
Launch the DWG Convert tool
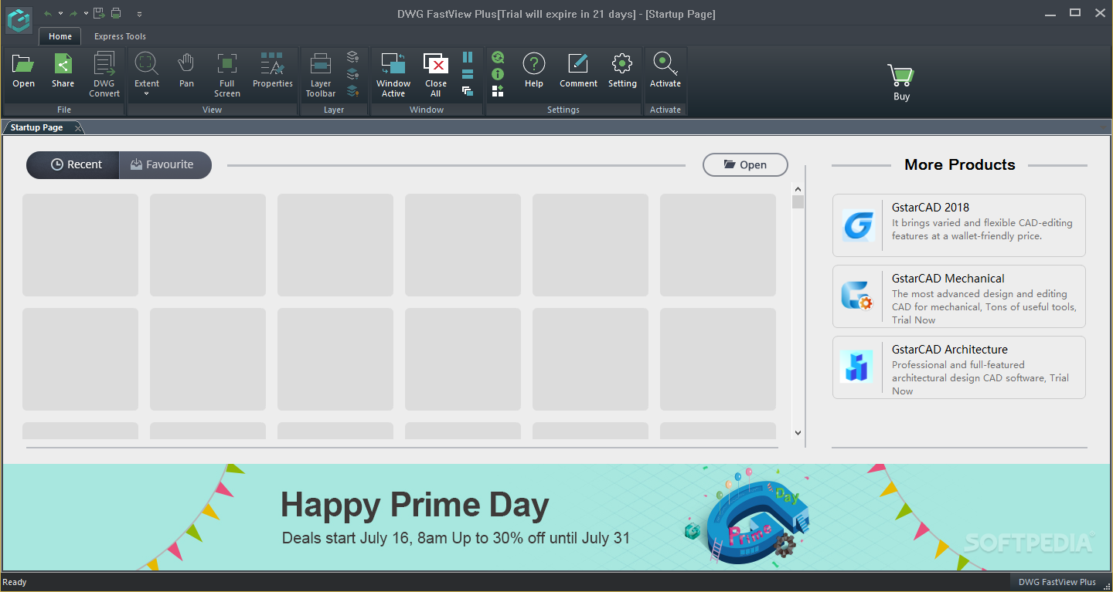pyautogui.click(x=104, y=75)
